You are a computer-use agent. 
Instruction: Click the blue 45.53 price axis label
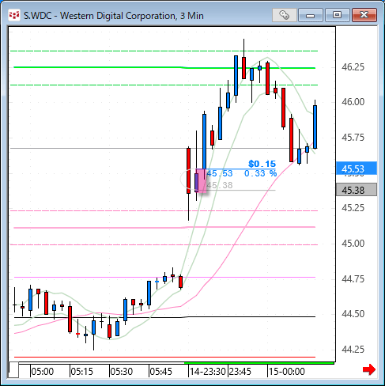coord(357,168)
